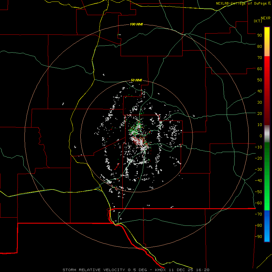Click the -40 tick label on scale
The height and width of the screenshot is (272, 272).
pos(258,181)
